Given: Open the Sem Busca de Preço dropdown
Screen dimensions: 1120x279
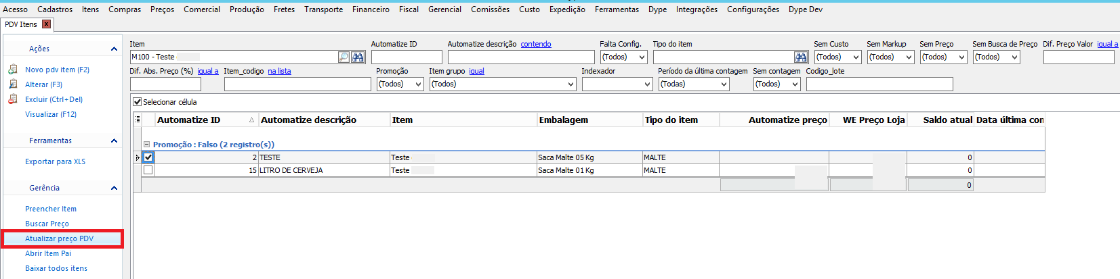Looking at the screenshot, I should [1014, 57].
